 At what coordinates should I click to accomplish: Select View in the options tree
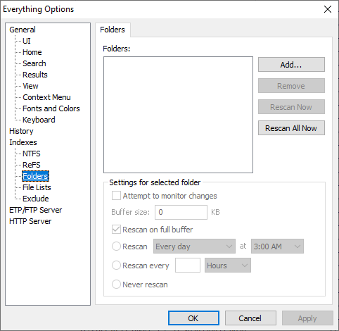30,86
